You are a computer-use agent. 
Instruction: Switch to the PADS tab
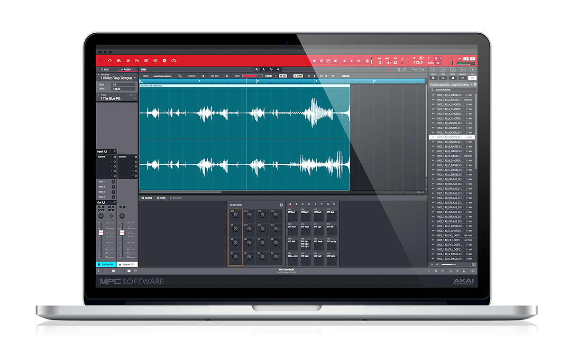pos(161,198)
